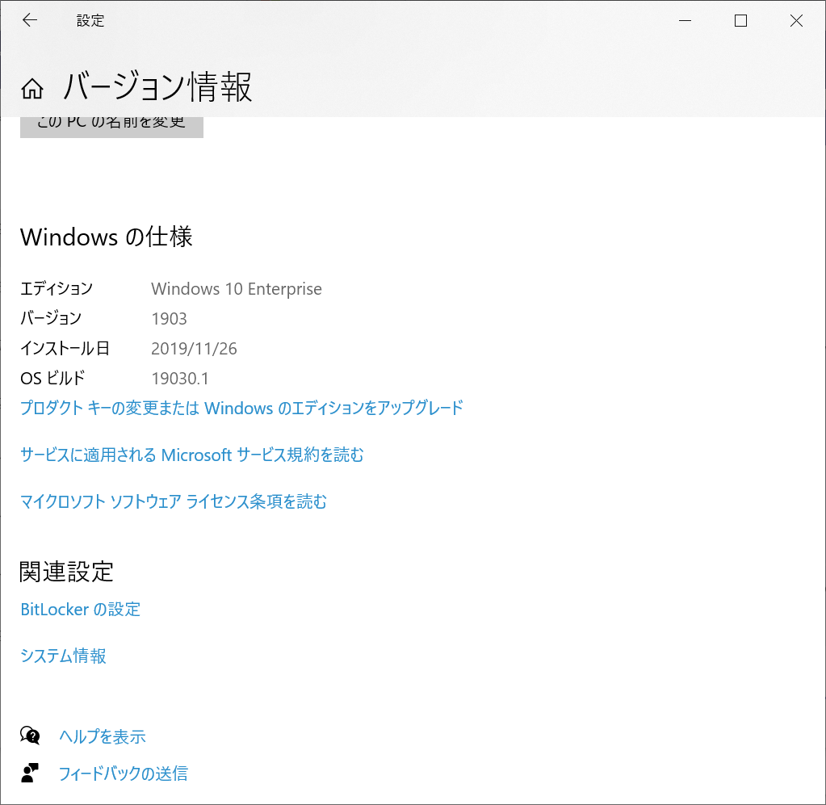This screenshot has height=805, width=826.
Task: Click the help speech-bubble icon
Action: coord(30,736)
